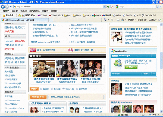
Task: Click the address bar URL field
Action: pos(58,6)
